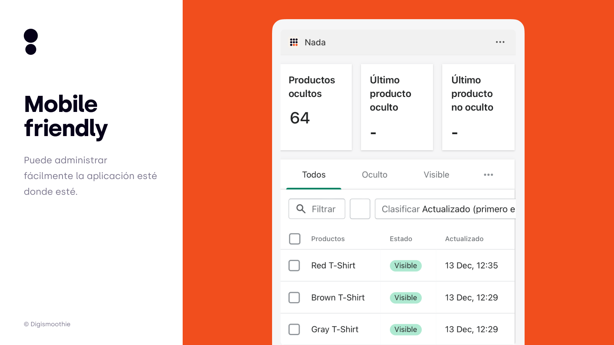Click the © Digismoothie footer text
The width and height of the screenshot is (614, 345).
(47, 324)
